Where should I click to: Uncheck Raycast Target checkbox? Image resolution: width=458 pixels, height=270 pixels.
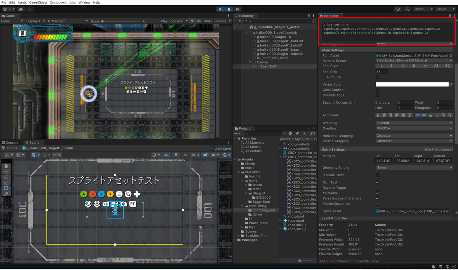377,188
